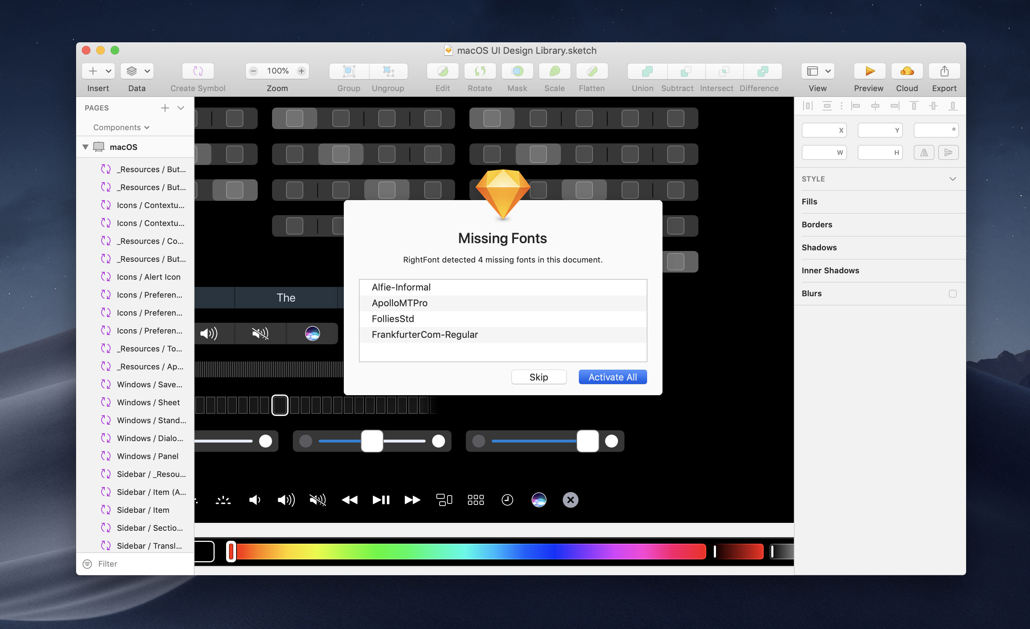Click add new page plus icon
This screenshot has height=629, width=1030.
[x=165, y=108]
